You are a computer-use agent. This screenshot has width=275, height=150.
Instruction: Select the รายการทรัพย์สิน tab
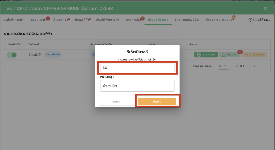(187, 20)
